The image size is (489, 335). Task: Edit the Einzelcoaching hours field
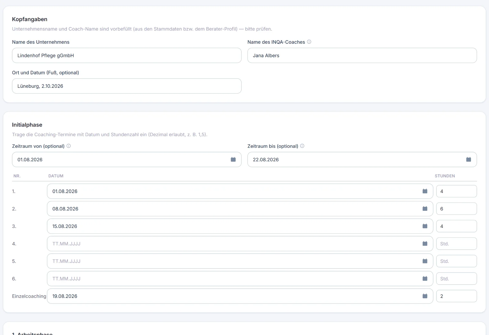[x=456, y=296]
